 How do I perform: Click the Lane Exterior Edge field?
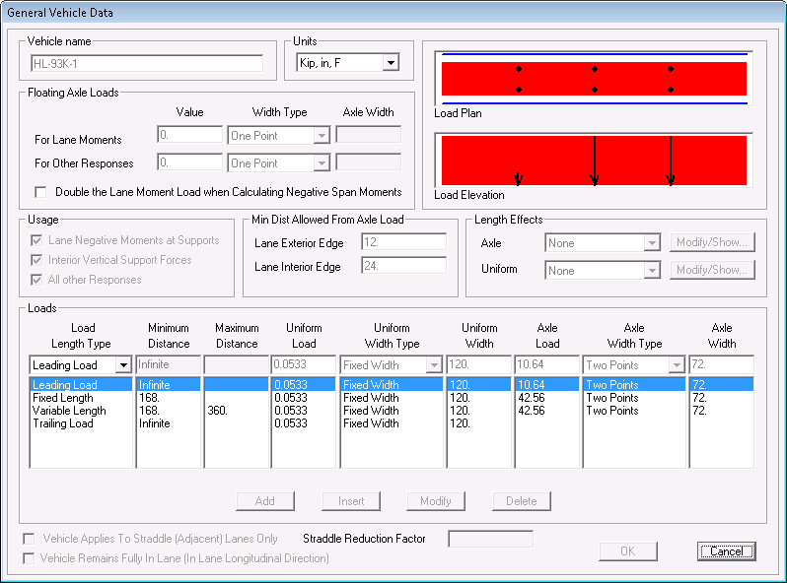(404, 242)
